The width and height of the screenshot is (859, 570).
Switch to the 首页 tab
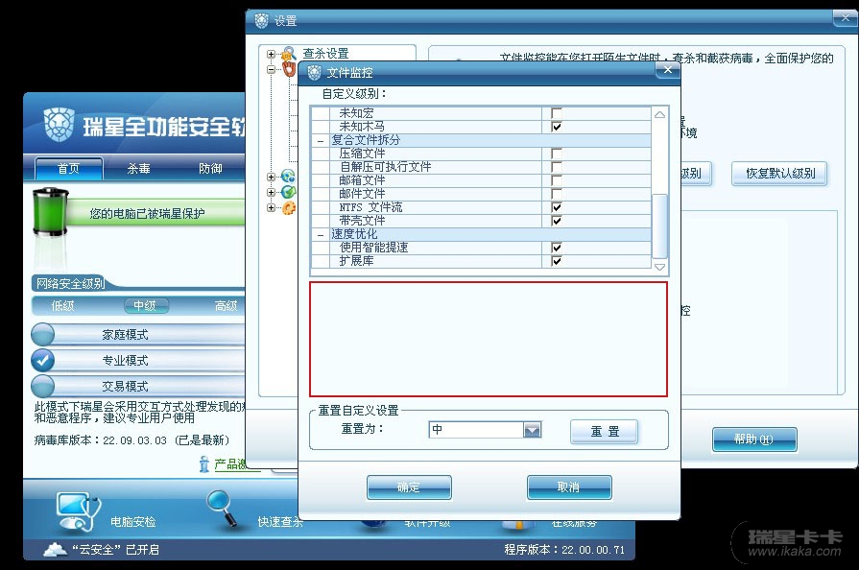(69, 169)
